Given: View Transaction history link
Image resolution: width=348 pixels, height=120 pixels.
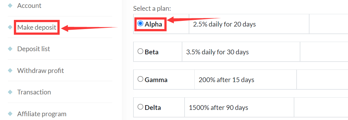Looking at the screenshot, I should (34, 92).
